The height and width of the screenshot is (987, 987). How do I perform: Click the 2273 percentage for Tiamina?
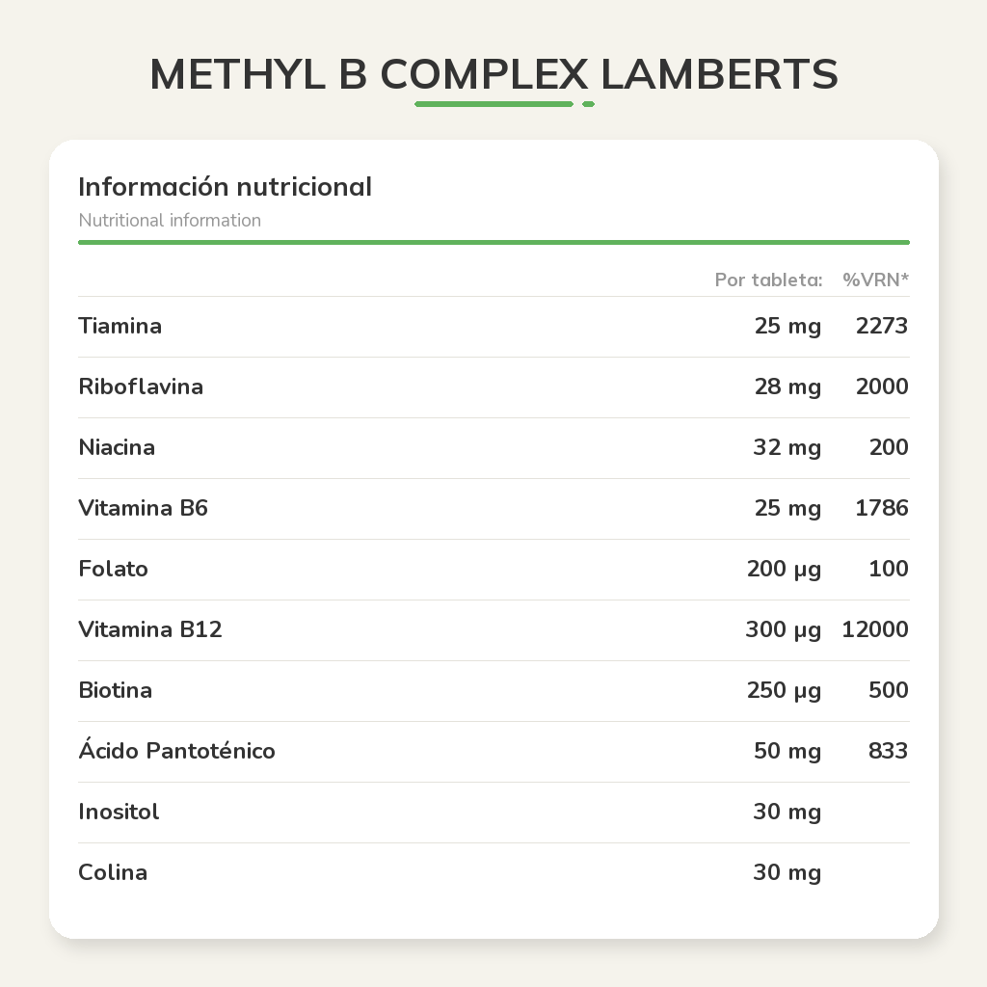coord(882,326)
